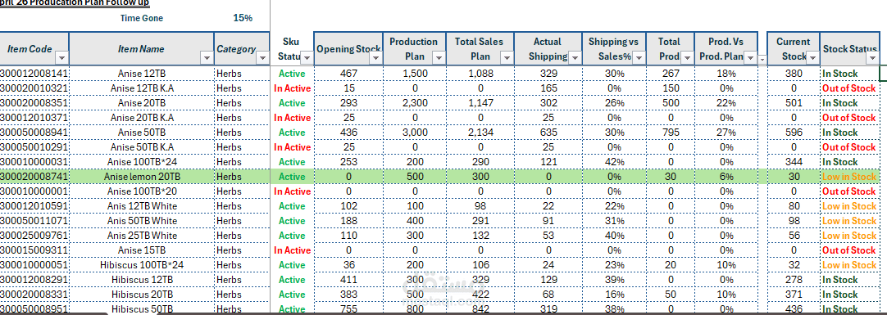The image size is (887, 315).
Task: Select the Time Gone label cell
Action: (142, 18)
